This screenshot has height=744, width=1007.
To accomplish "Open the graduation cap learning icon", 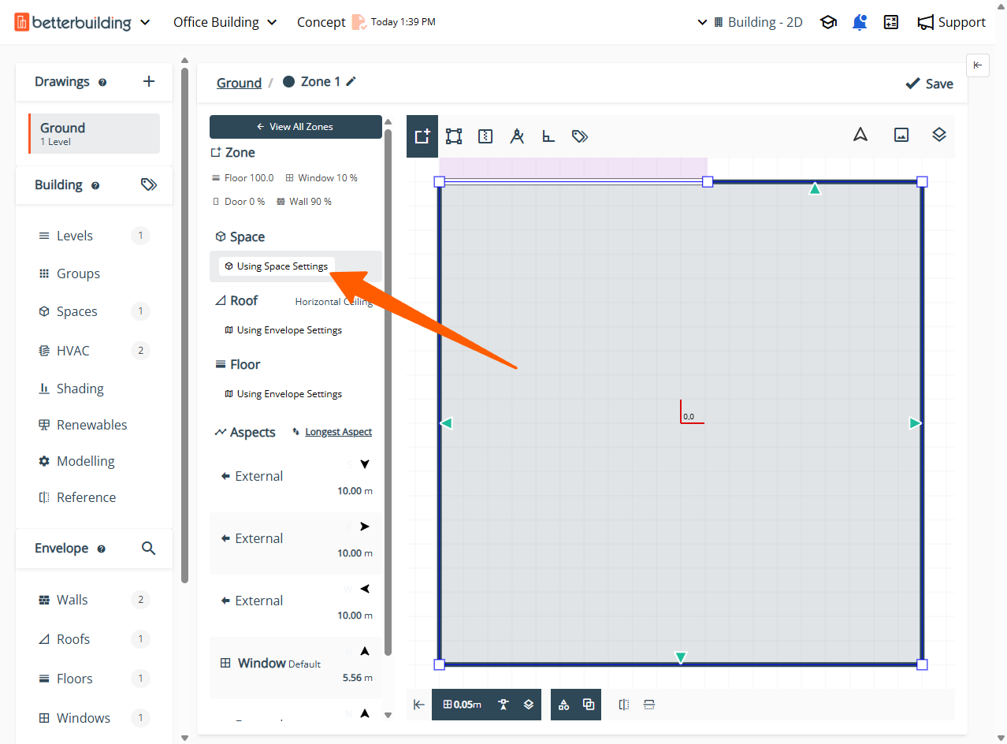I will [828, 22].
